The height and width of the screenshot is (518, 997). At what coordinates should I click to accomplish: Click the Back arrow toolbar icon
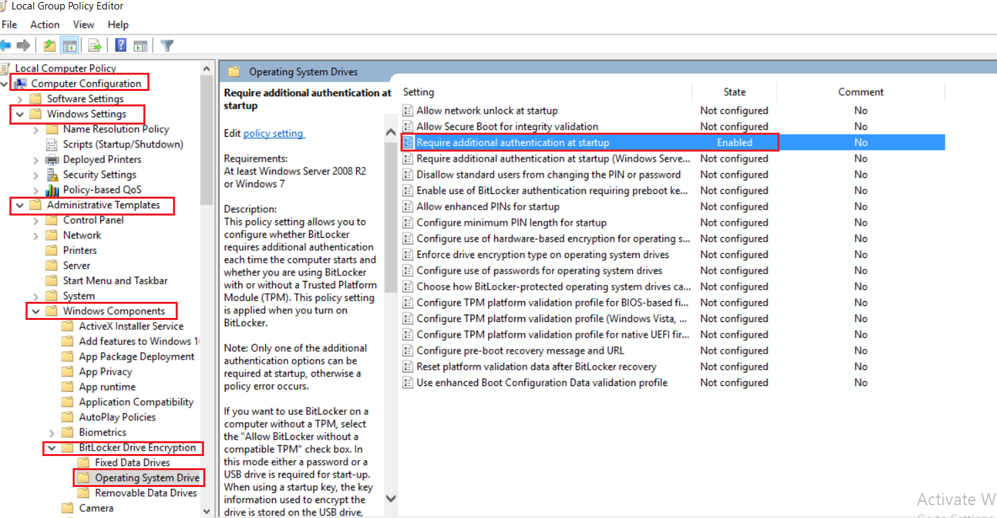(6, 45)
